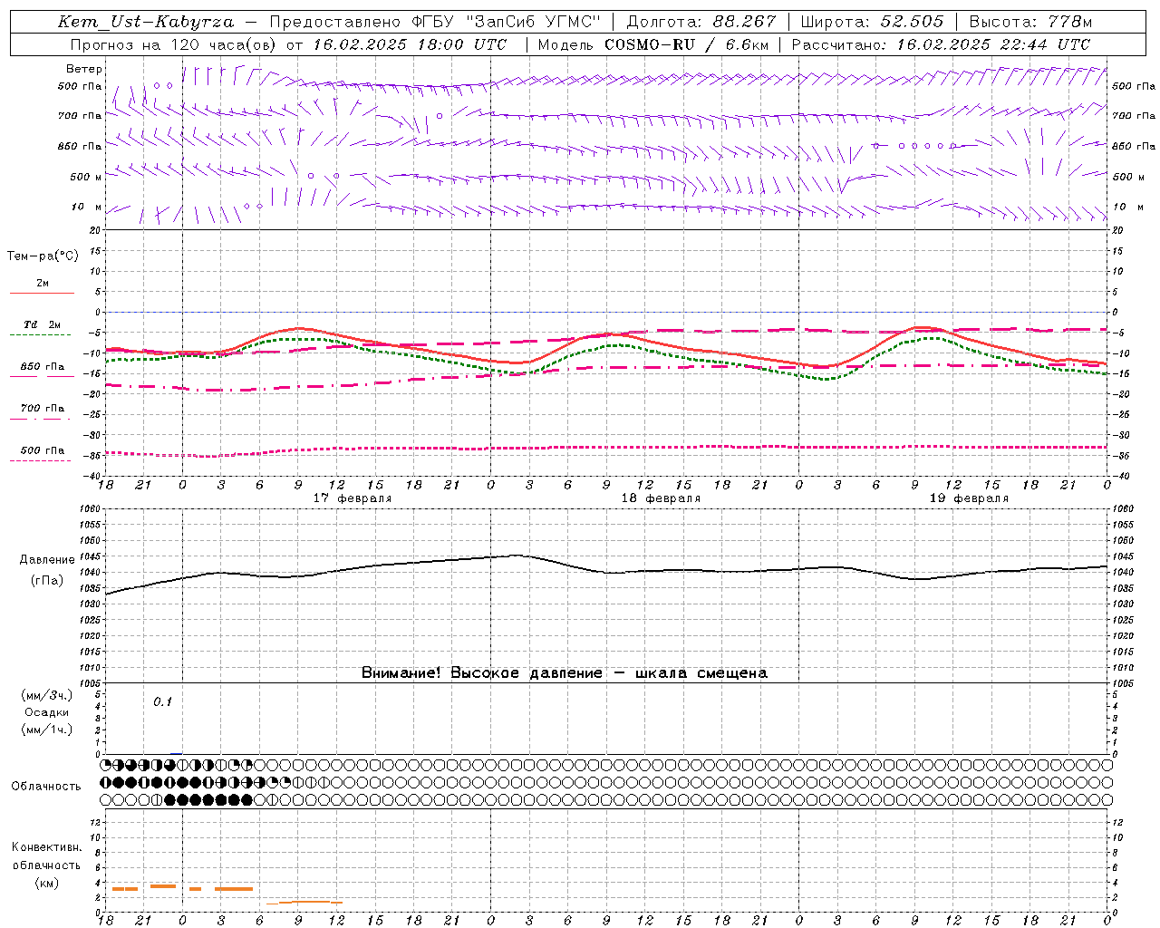Viewport: 1160px width, 928px height.
Task: Select the 0.1 precipitation amount value
Action: (x=162, y=702)
